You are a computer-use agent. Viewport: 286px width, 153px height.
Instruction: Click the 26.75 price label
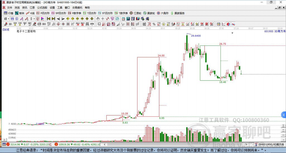(223, 44)
